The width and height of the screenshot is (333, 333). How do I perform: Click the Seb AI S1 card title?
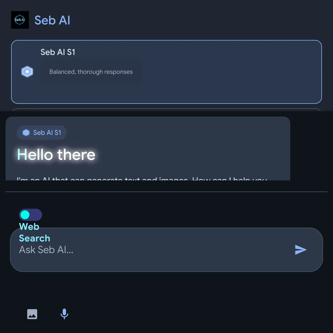click(x=58, y=52)
